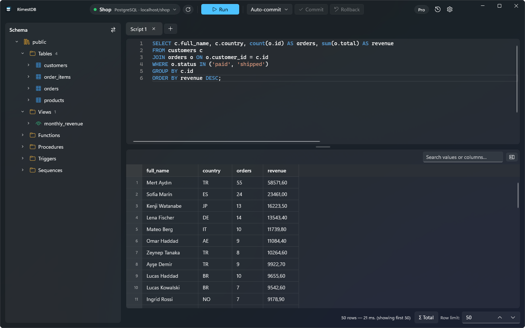Click the editor horizontal scrollbar
Image resolution: width=525 pixels, height=328 pixels.
coord(226,141)
